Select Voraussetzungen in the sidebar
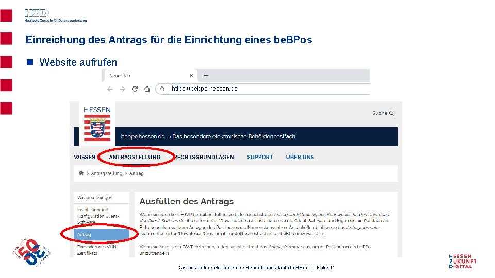This screenshot has height=278, width=495. [102, 198]
